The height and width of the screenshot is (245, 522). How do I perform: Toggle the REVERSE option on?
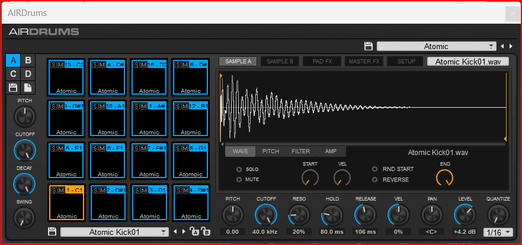[x=375, y=179]
